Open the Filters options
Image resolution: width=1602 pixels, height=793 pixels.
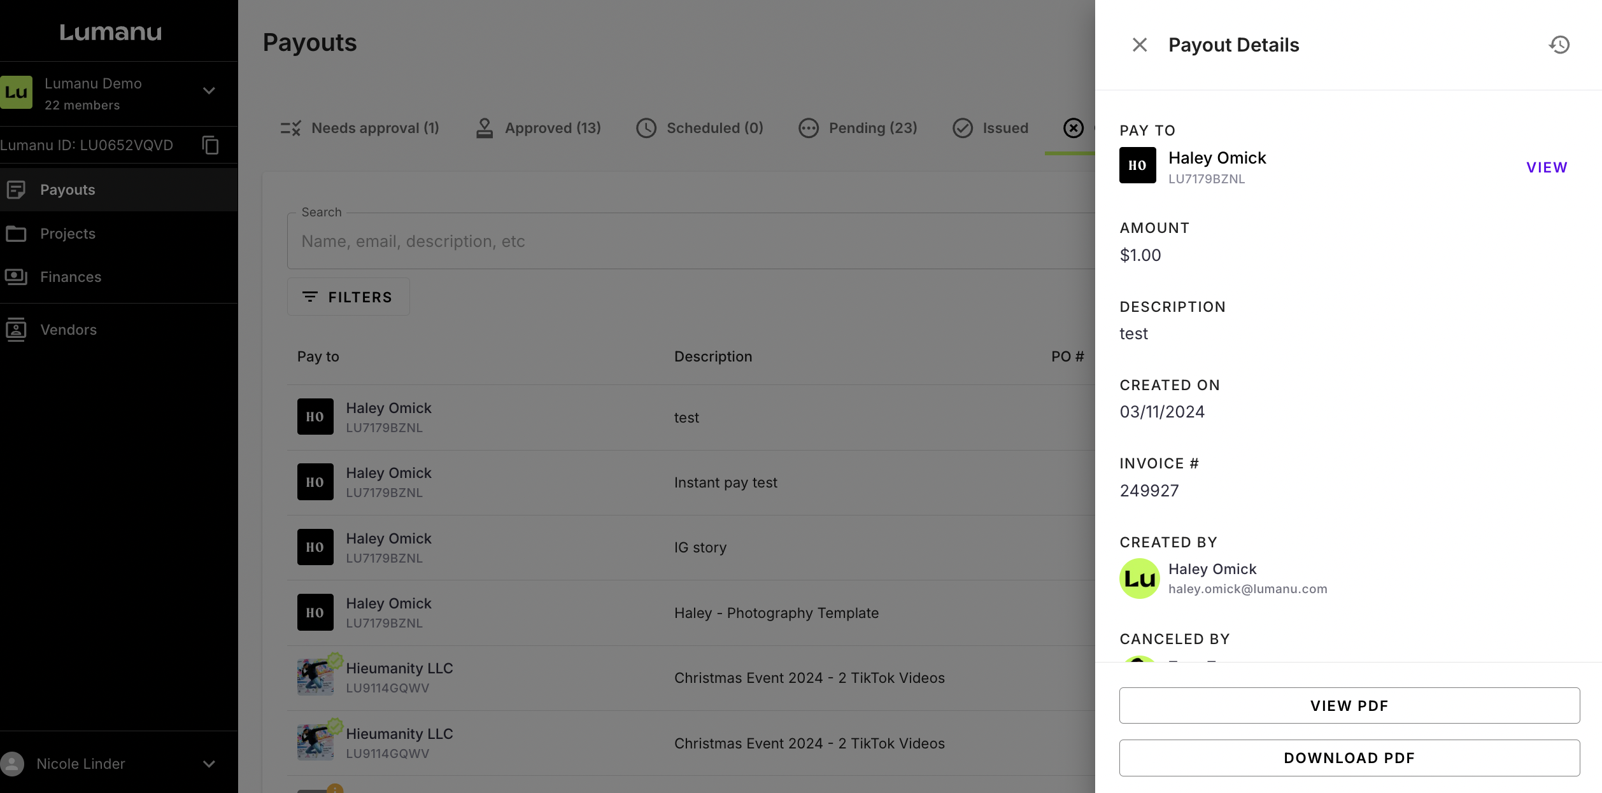click(x=348, y=297)
